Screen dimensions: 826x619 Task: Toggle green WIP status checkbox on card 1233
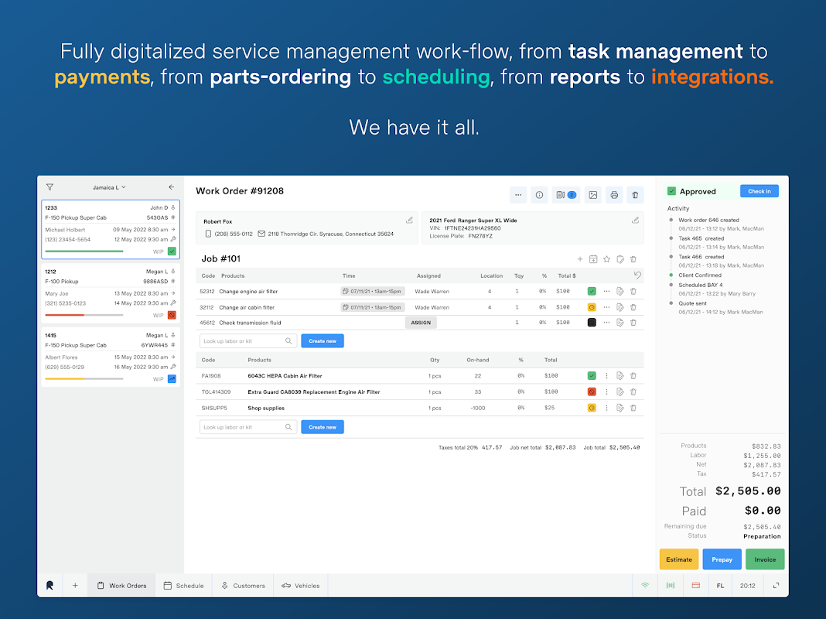point(172,251)
